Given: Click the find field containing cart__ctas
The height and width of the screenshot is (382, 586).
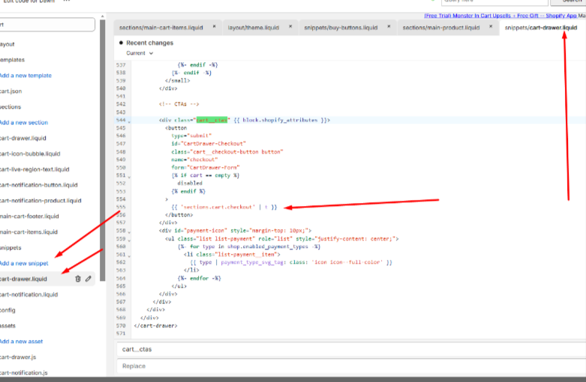Looking at the screenshot, I should pyautogui.click(x=351, y=350).
